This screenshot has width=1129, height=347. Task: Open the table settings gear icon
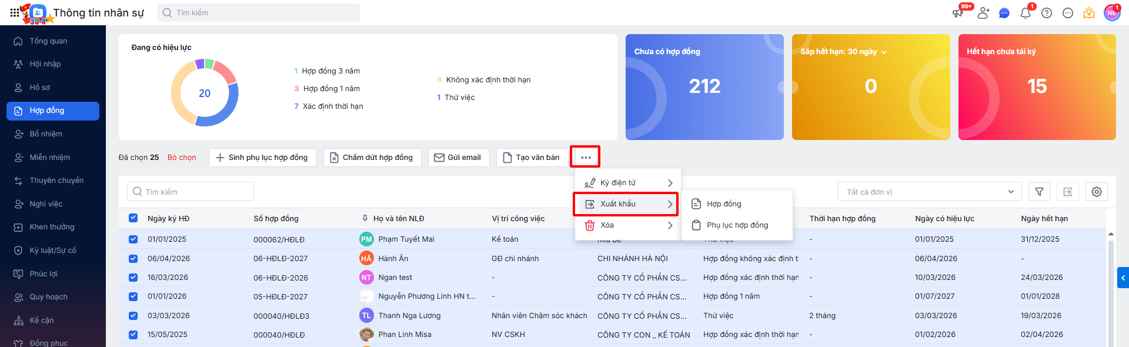[x=1097, y=192]
